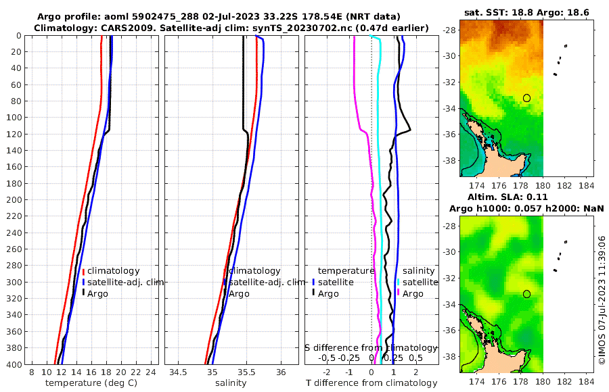This screenshot has height=392, width=609.
Task: Click the 'Argo h1000: 0.057 h2000: NaN' text
Action: click(x=526, y=208)
